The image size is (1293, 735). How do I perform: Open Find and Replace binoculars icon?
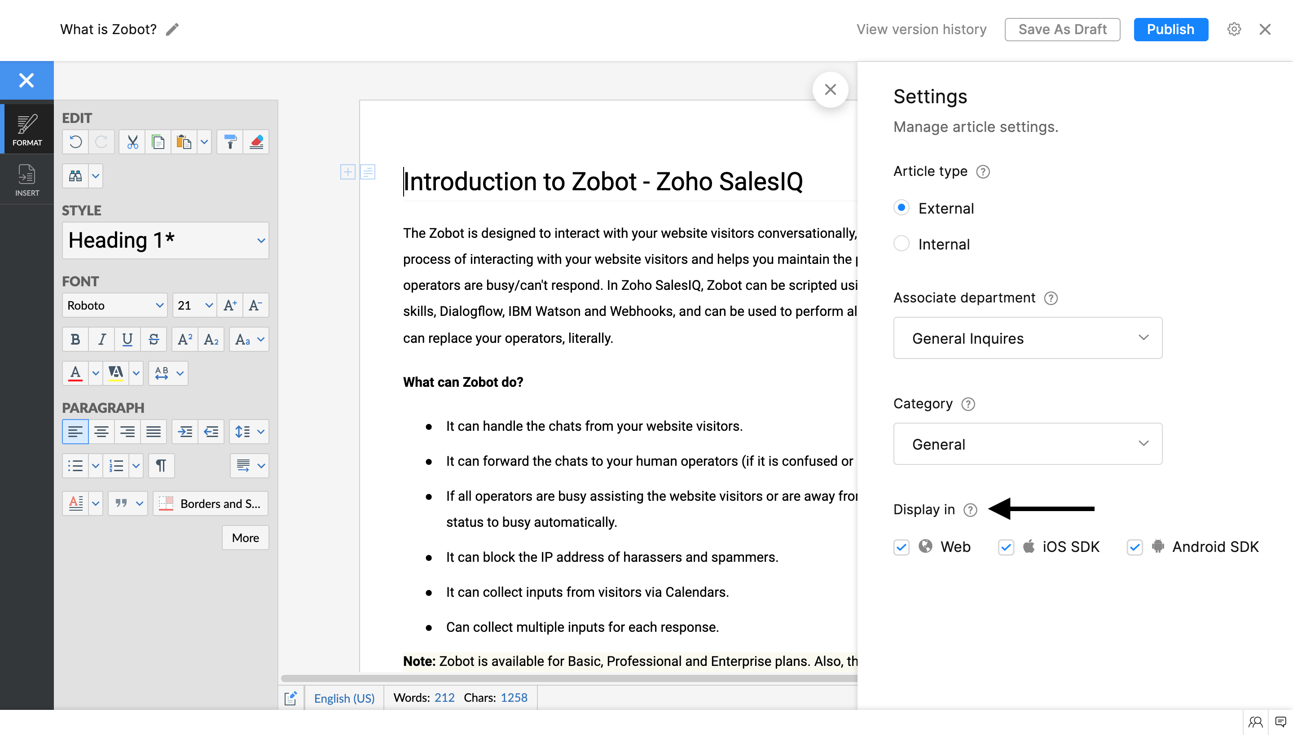click(75, 176)
